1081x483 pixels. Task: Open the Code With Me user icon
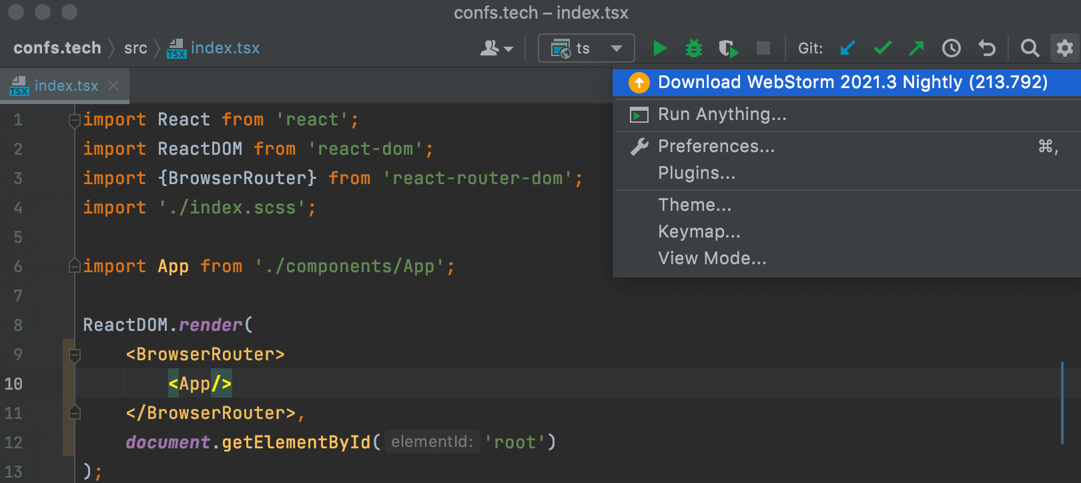click(496, 48)
